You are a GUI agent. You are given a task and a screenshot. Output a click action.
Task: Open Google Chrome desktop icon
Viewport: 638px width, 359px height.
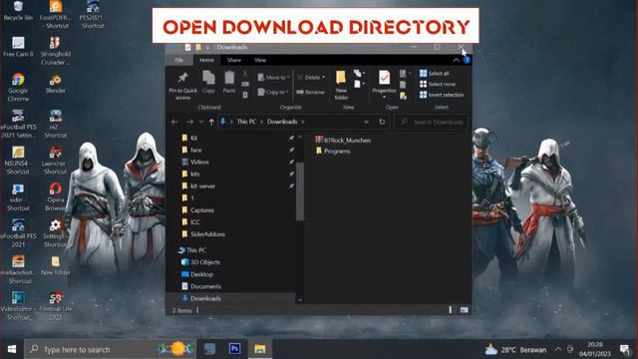click(x=18, y=87)
